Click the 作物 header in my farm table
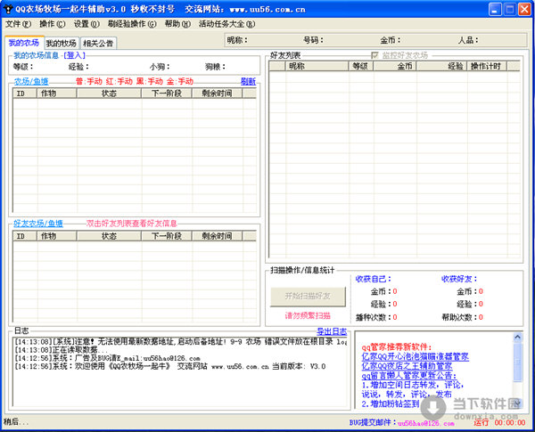The height and width of the screenshot is (432, 535). pos(57,94)
